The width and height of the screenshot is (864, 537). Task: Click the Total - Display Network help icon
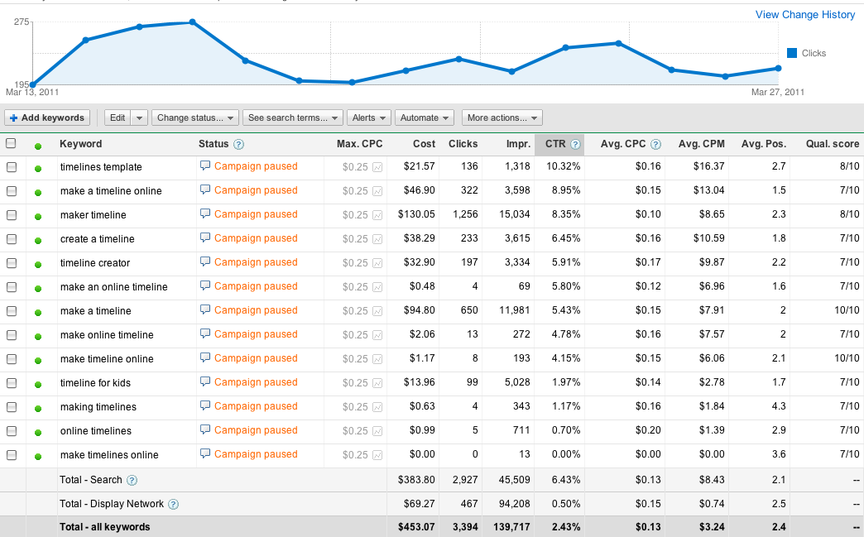(173, 504)
